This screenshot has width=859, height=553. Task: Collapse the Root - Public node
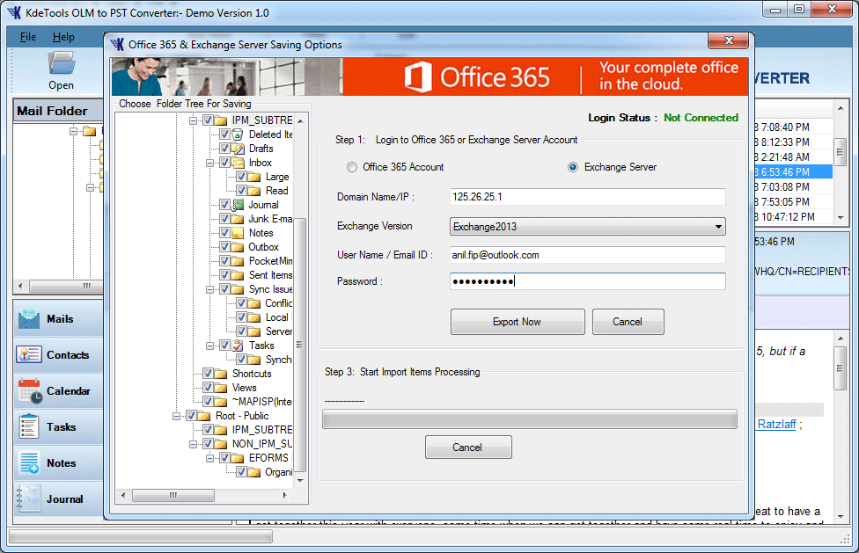tap(176, 416)
